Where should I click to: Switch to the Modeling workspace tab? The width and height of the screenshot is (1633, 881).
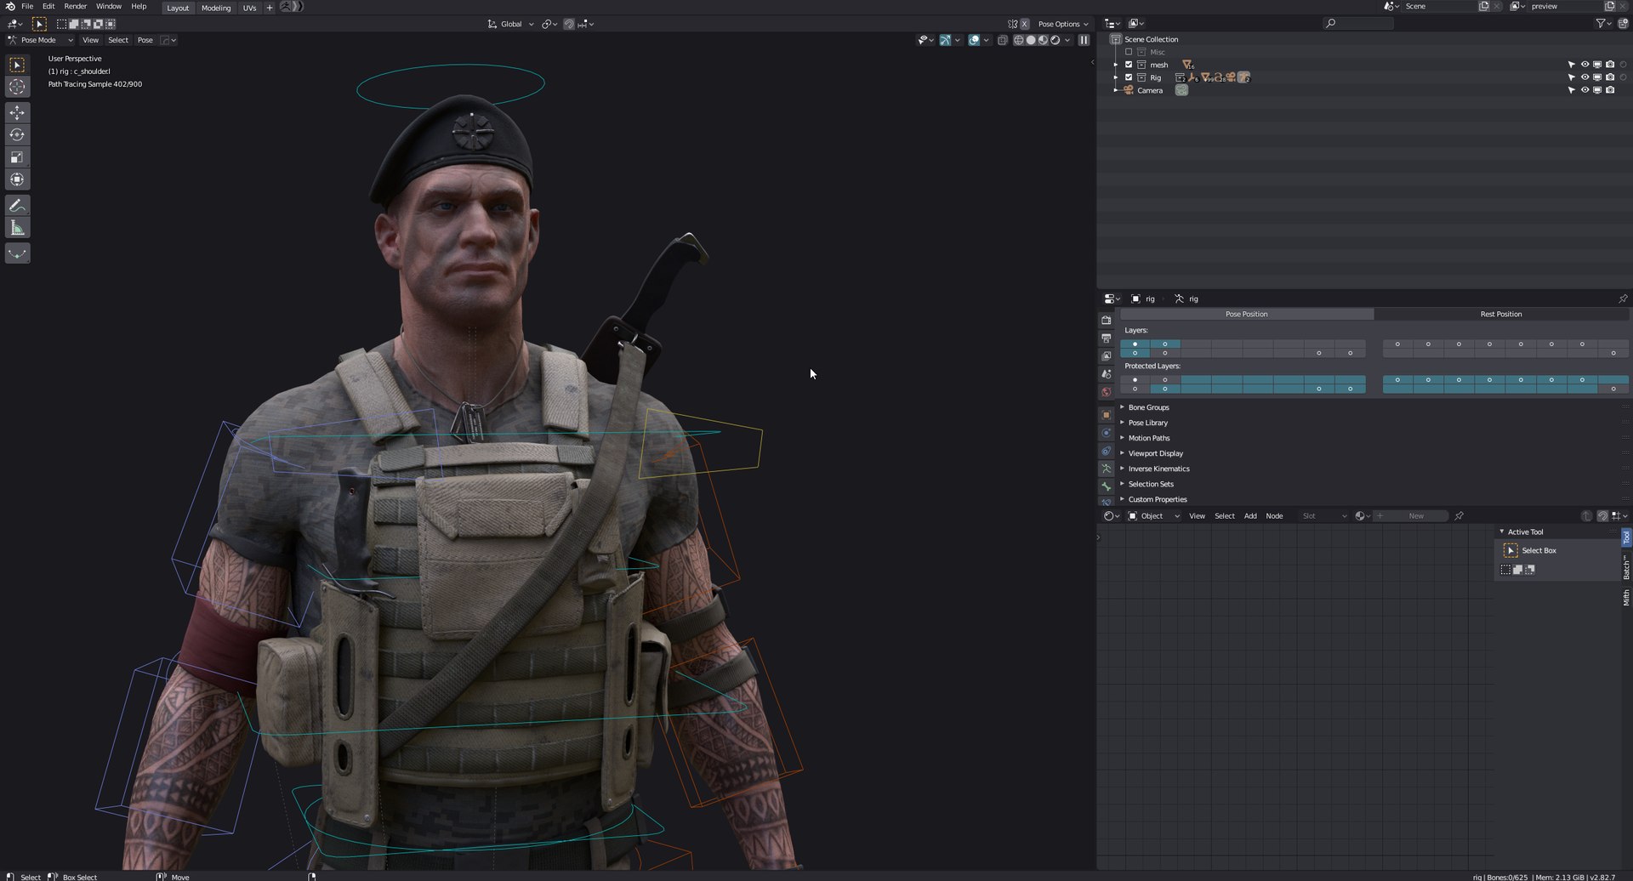[x=216, y=8]
